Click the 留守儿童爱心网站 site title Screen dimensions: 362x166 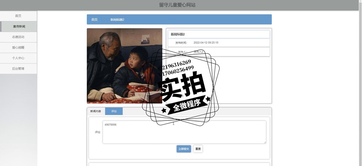click(x=177, y=5)
